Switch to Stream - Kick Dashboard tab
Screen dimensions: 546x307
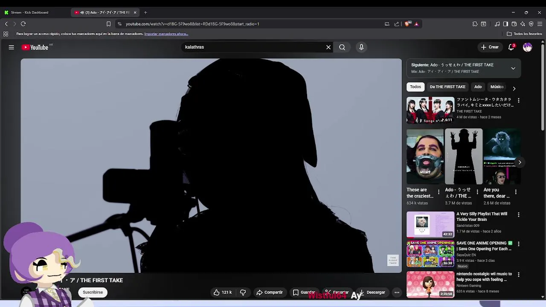30,12
